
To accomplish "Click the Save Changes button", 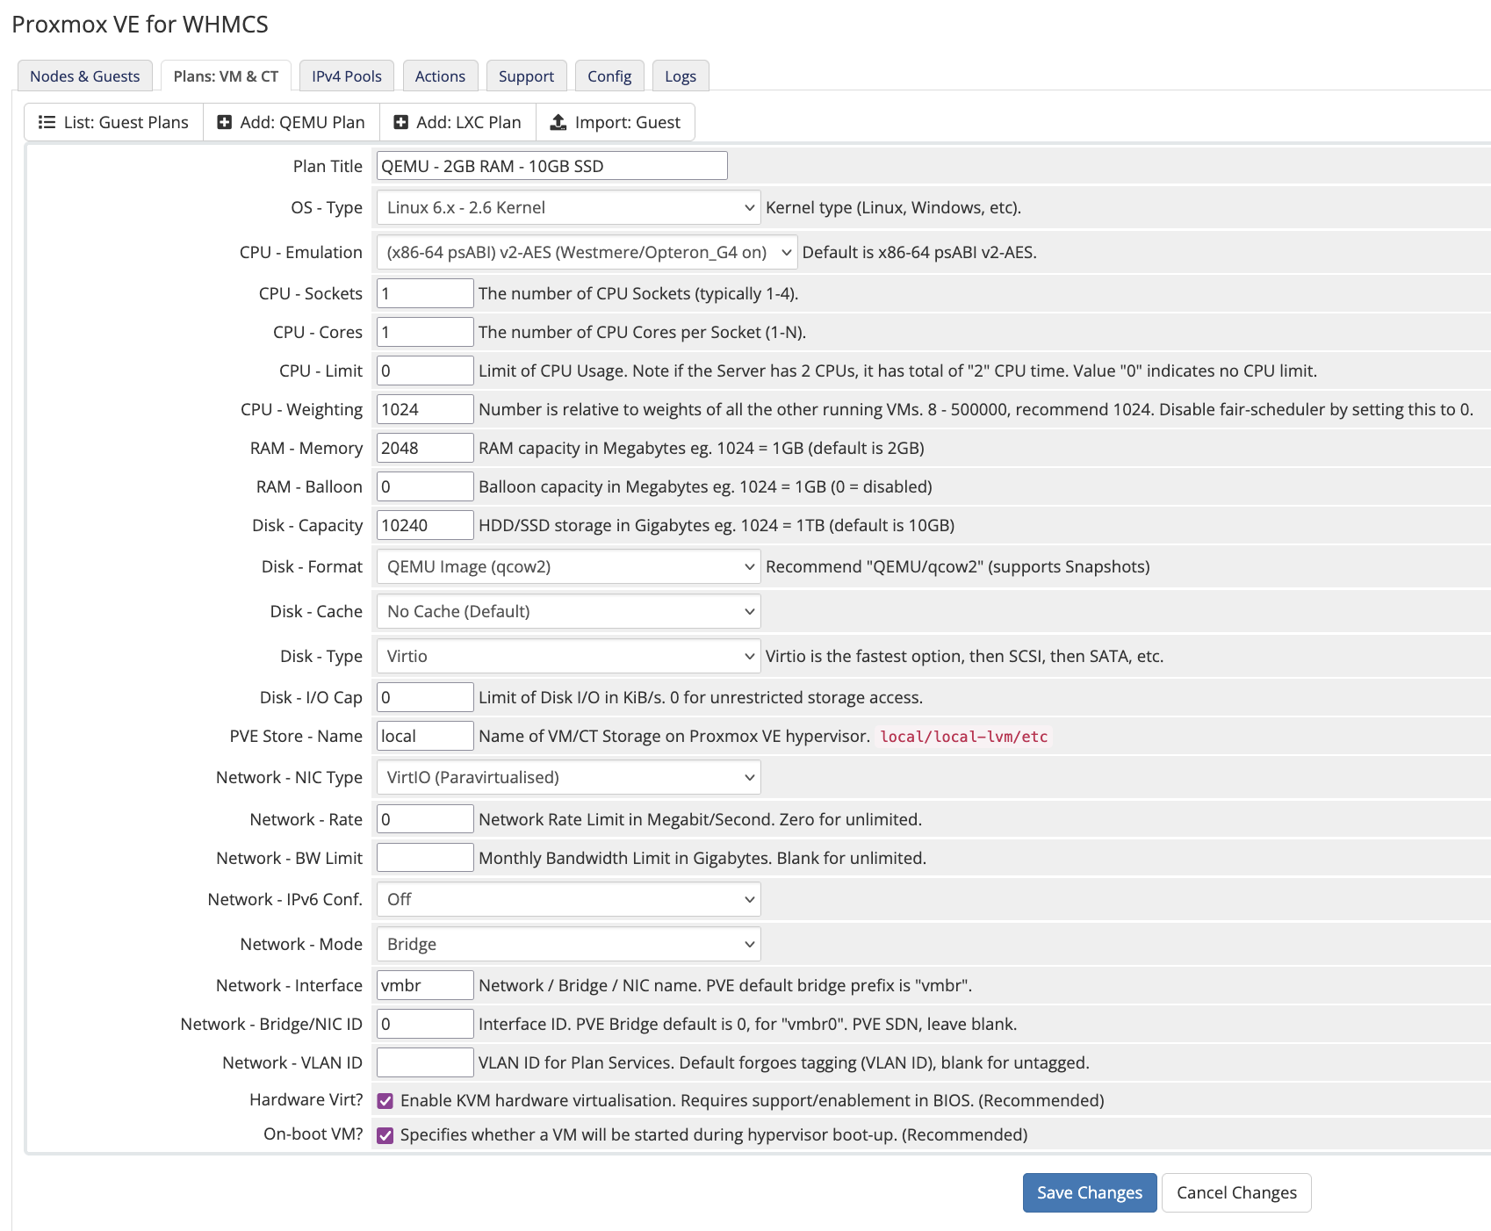I will [x=1089, y=1192].
